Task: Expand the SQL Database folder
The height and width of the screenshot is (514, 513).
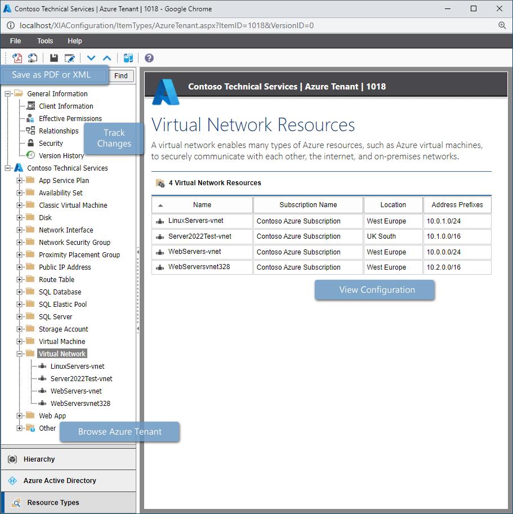Action: click(19, 292)
